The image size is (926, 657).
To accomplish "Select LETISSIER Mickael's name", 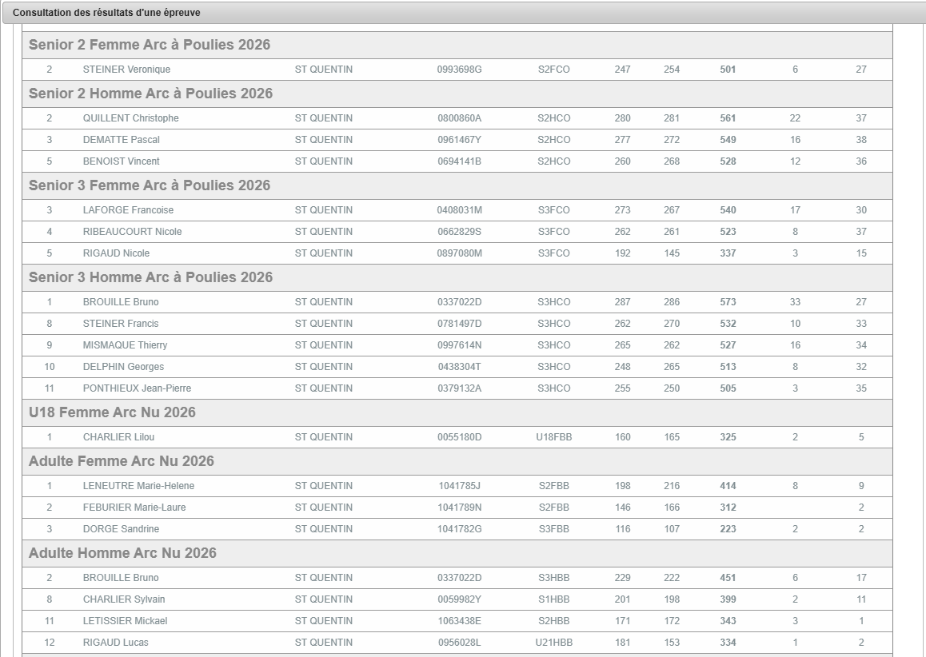I will (125, 621).
